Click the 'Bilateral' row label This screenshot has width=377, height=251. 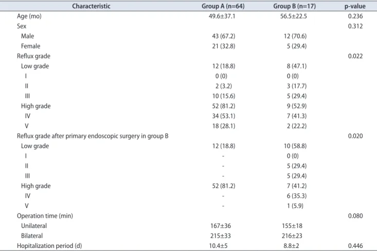[x=32, y=236]
